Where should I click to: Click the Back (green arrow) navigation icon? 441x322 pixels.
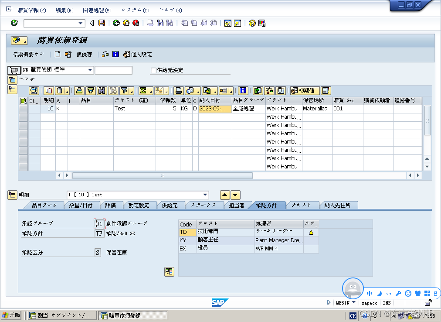point(116,23)
